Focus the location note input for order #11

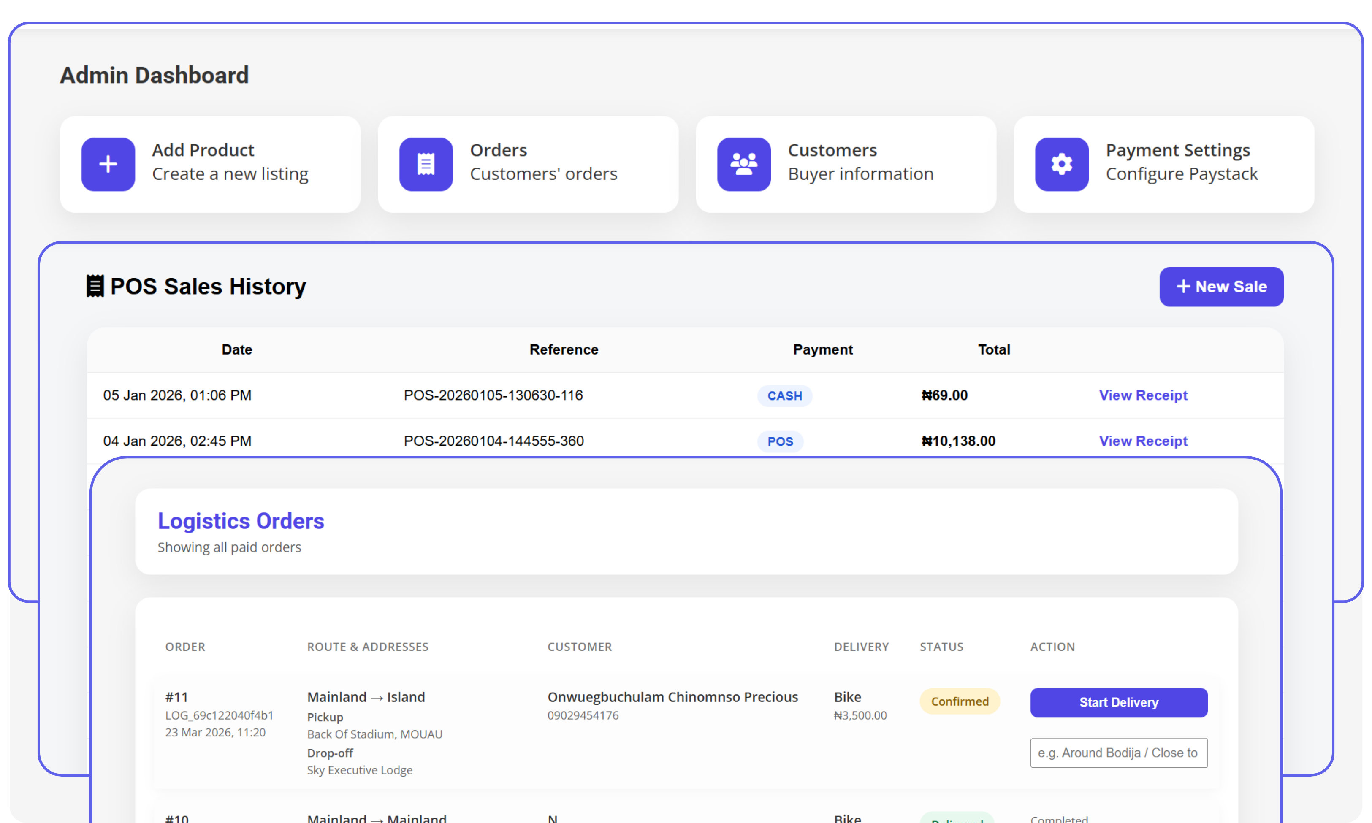click(x=1119, y=753)
